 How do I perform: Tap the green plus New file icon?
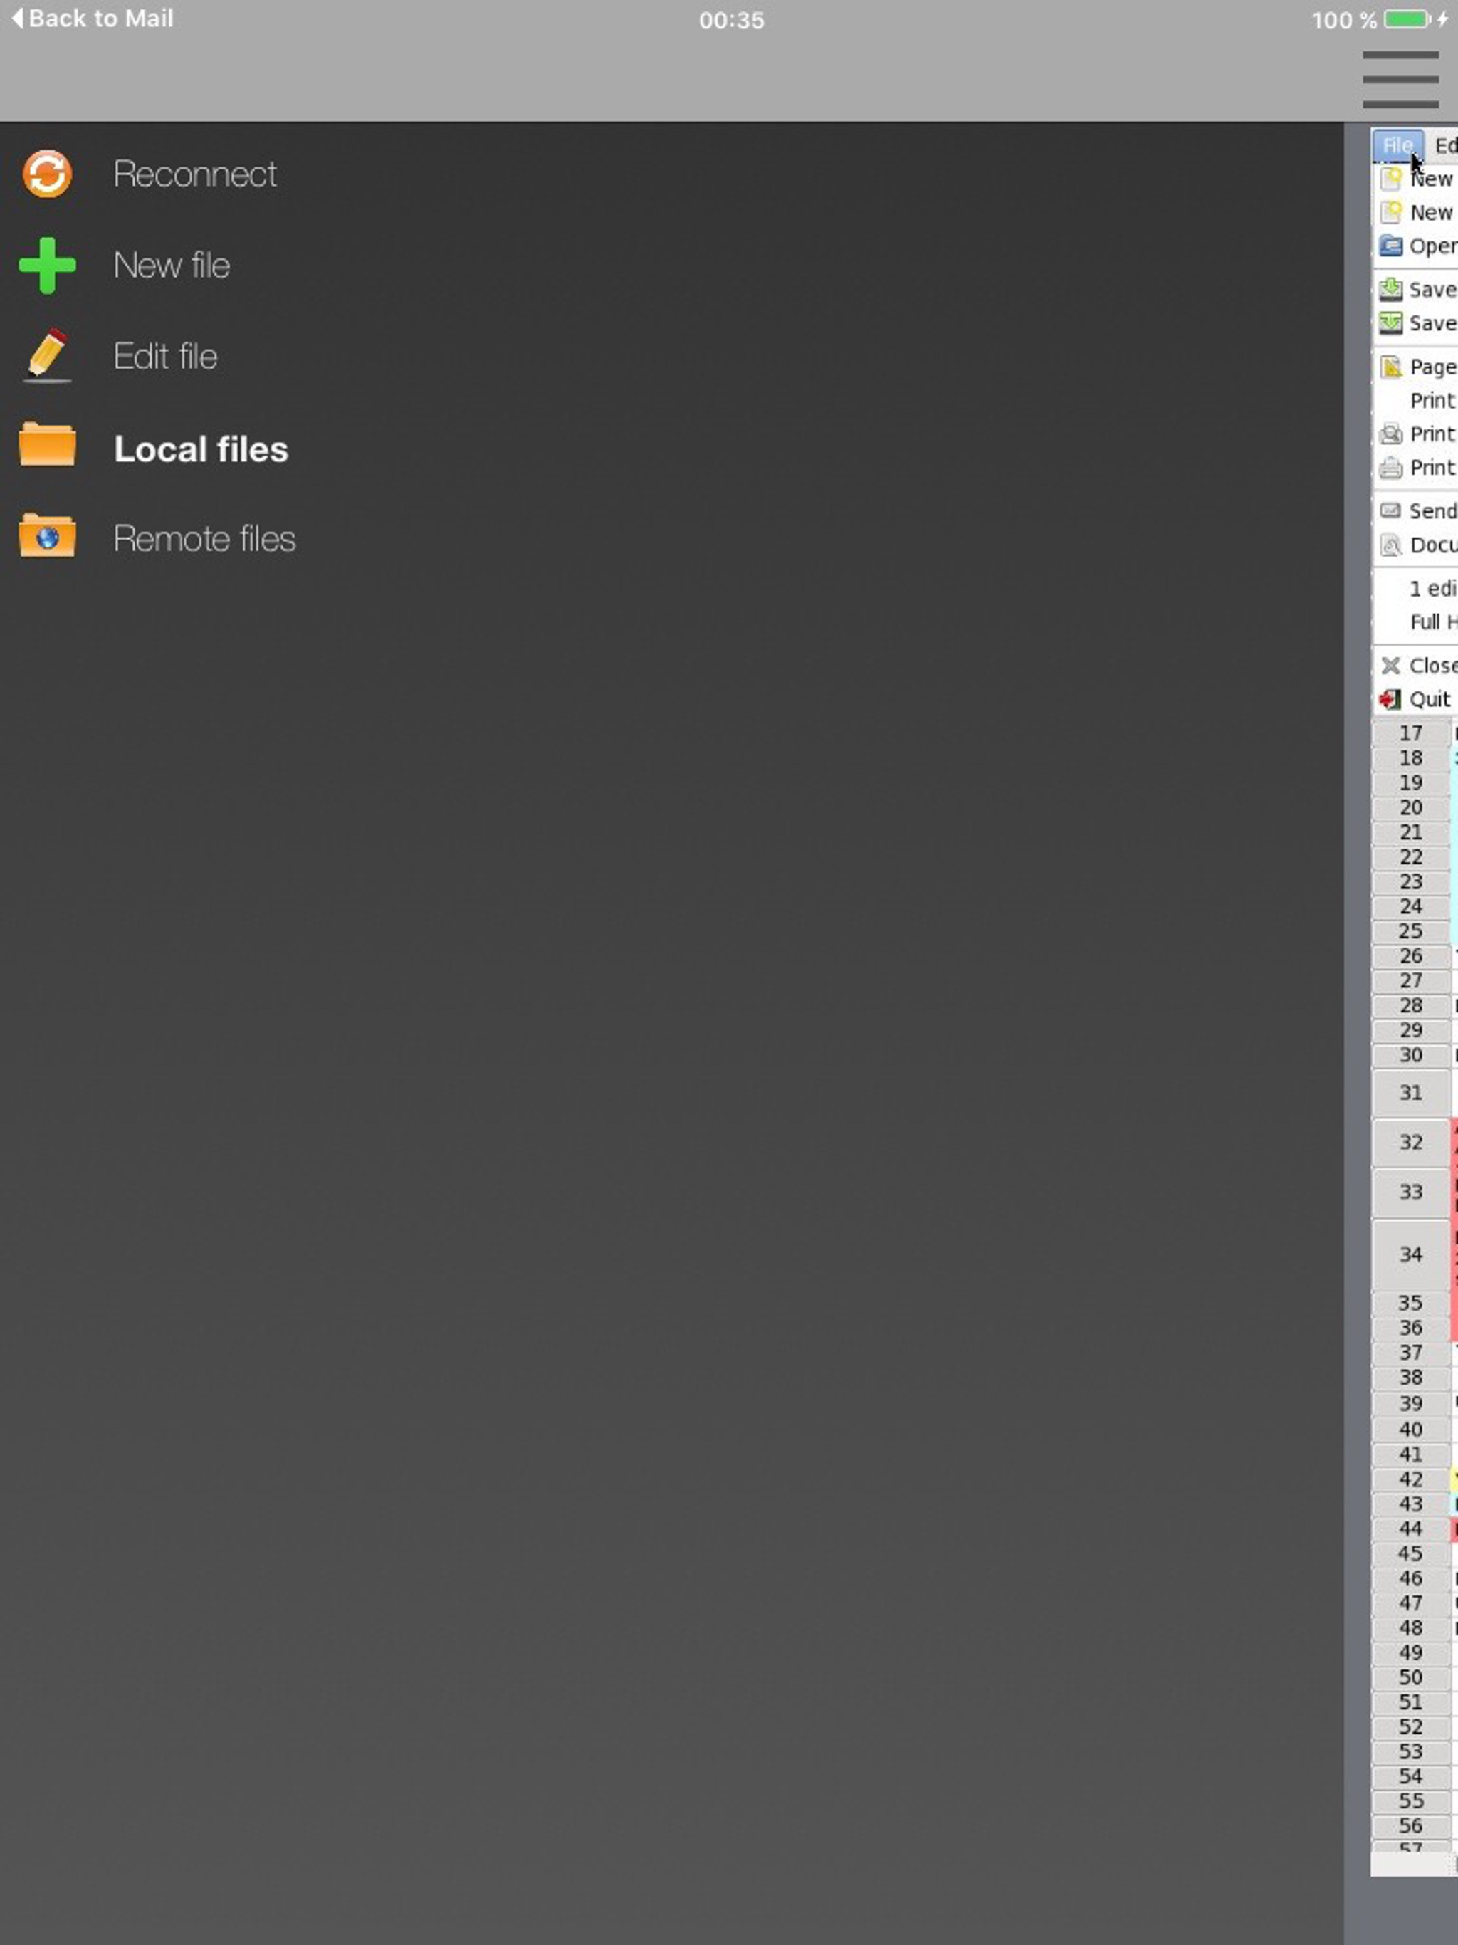click(x=48, y=265)
